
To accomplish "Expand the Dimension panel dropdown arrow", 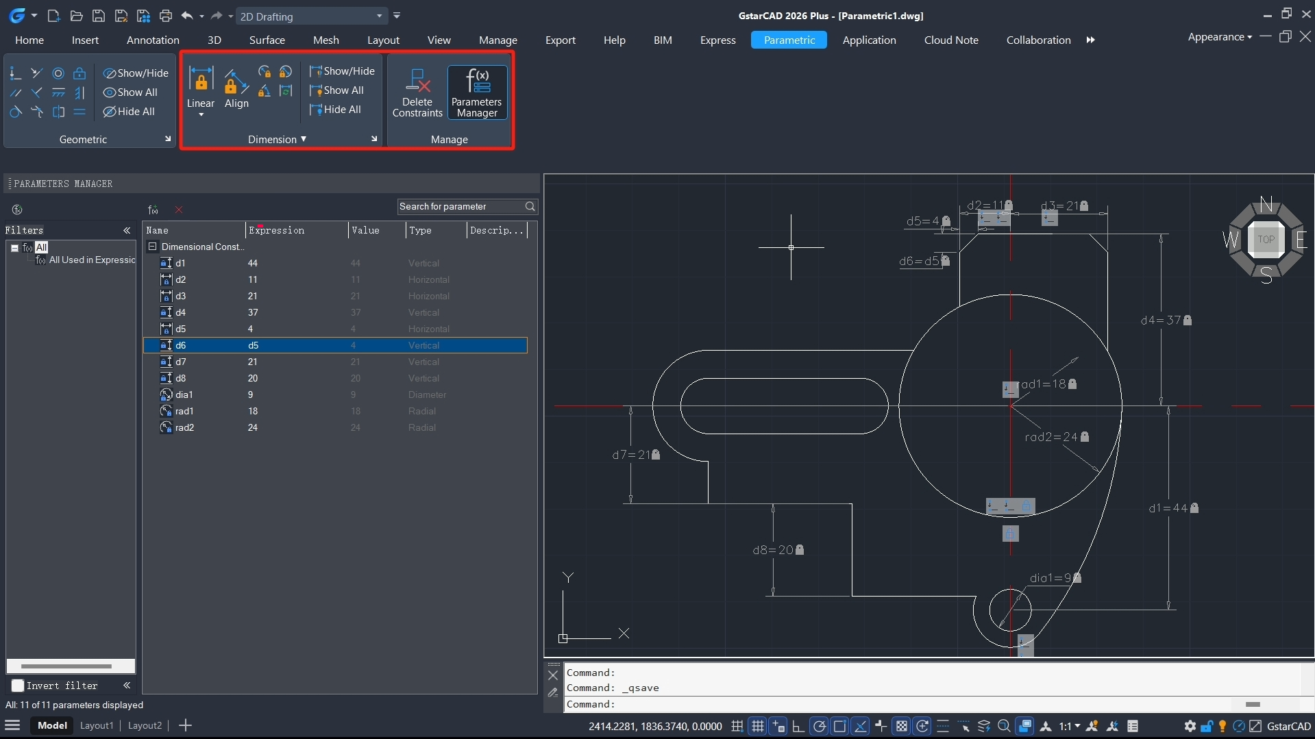I will 304,139.
